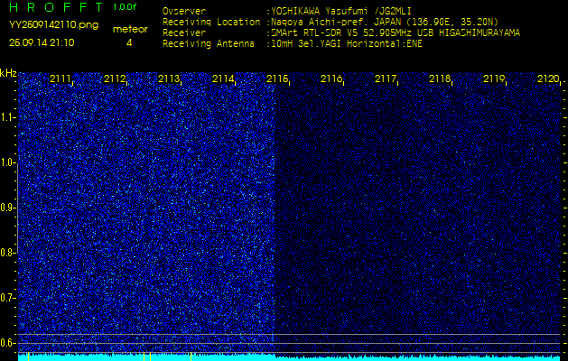Select the 2115 time tick label

[x=277, y=79]
